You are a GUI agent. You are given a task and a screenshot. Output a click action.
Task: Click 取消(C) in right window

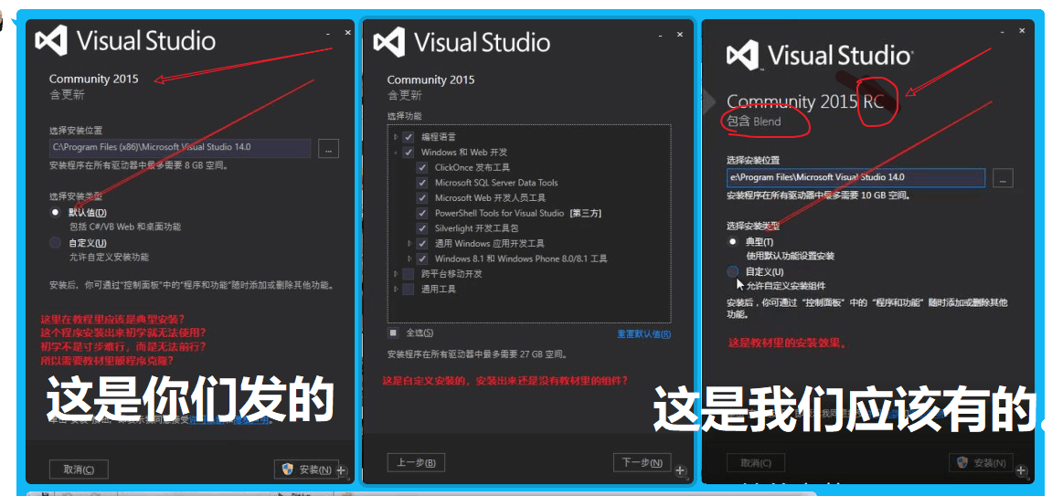click(x=756, y=462)
